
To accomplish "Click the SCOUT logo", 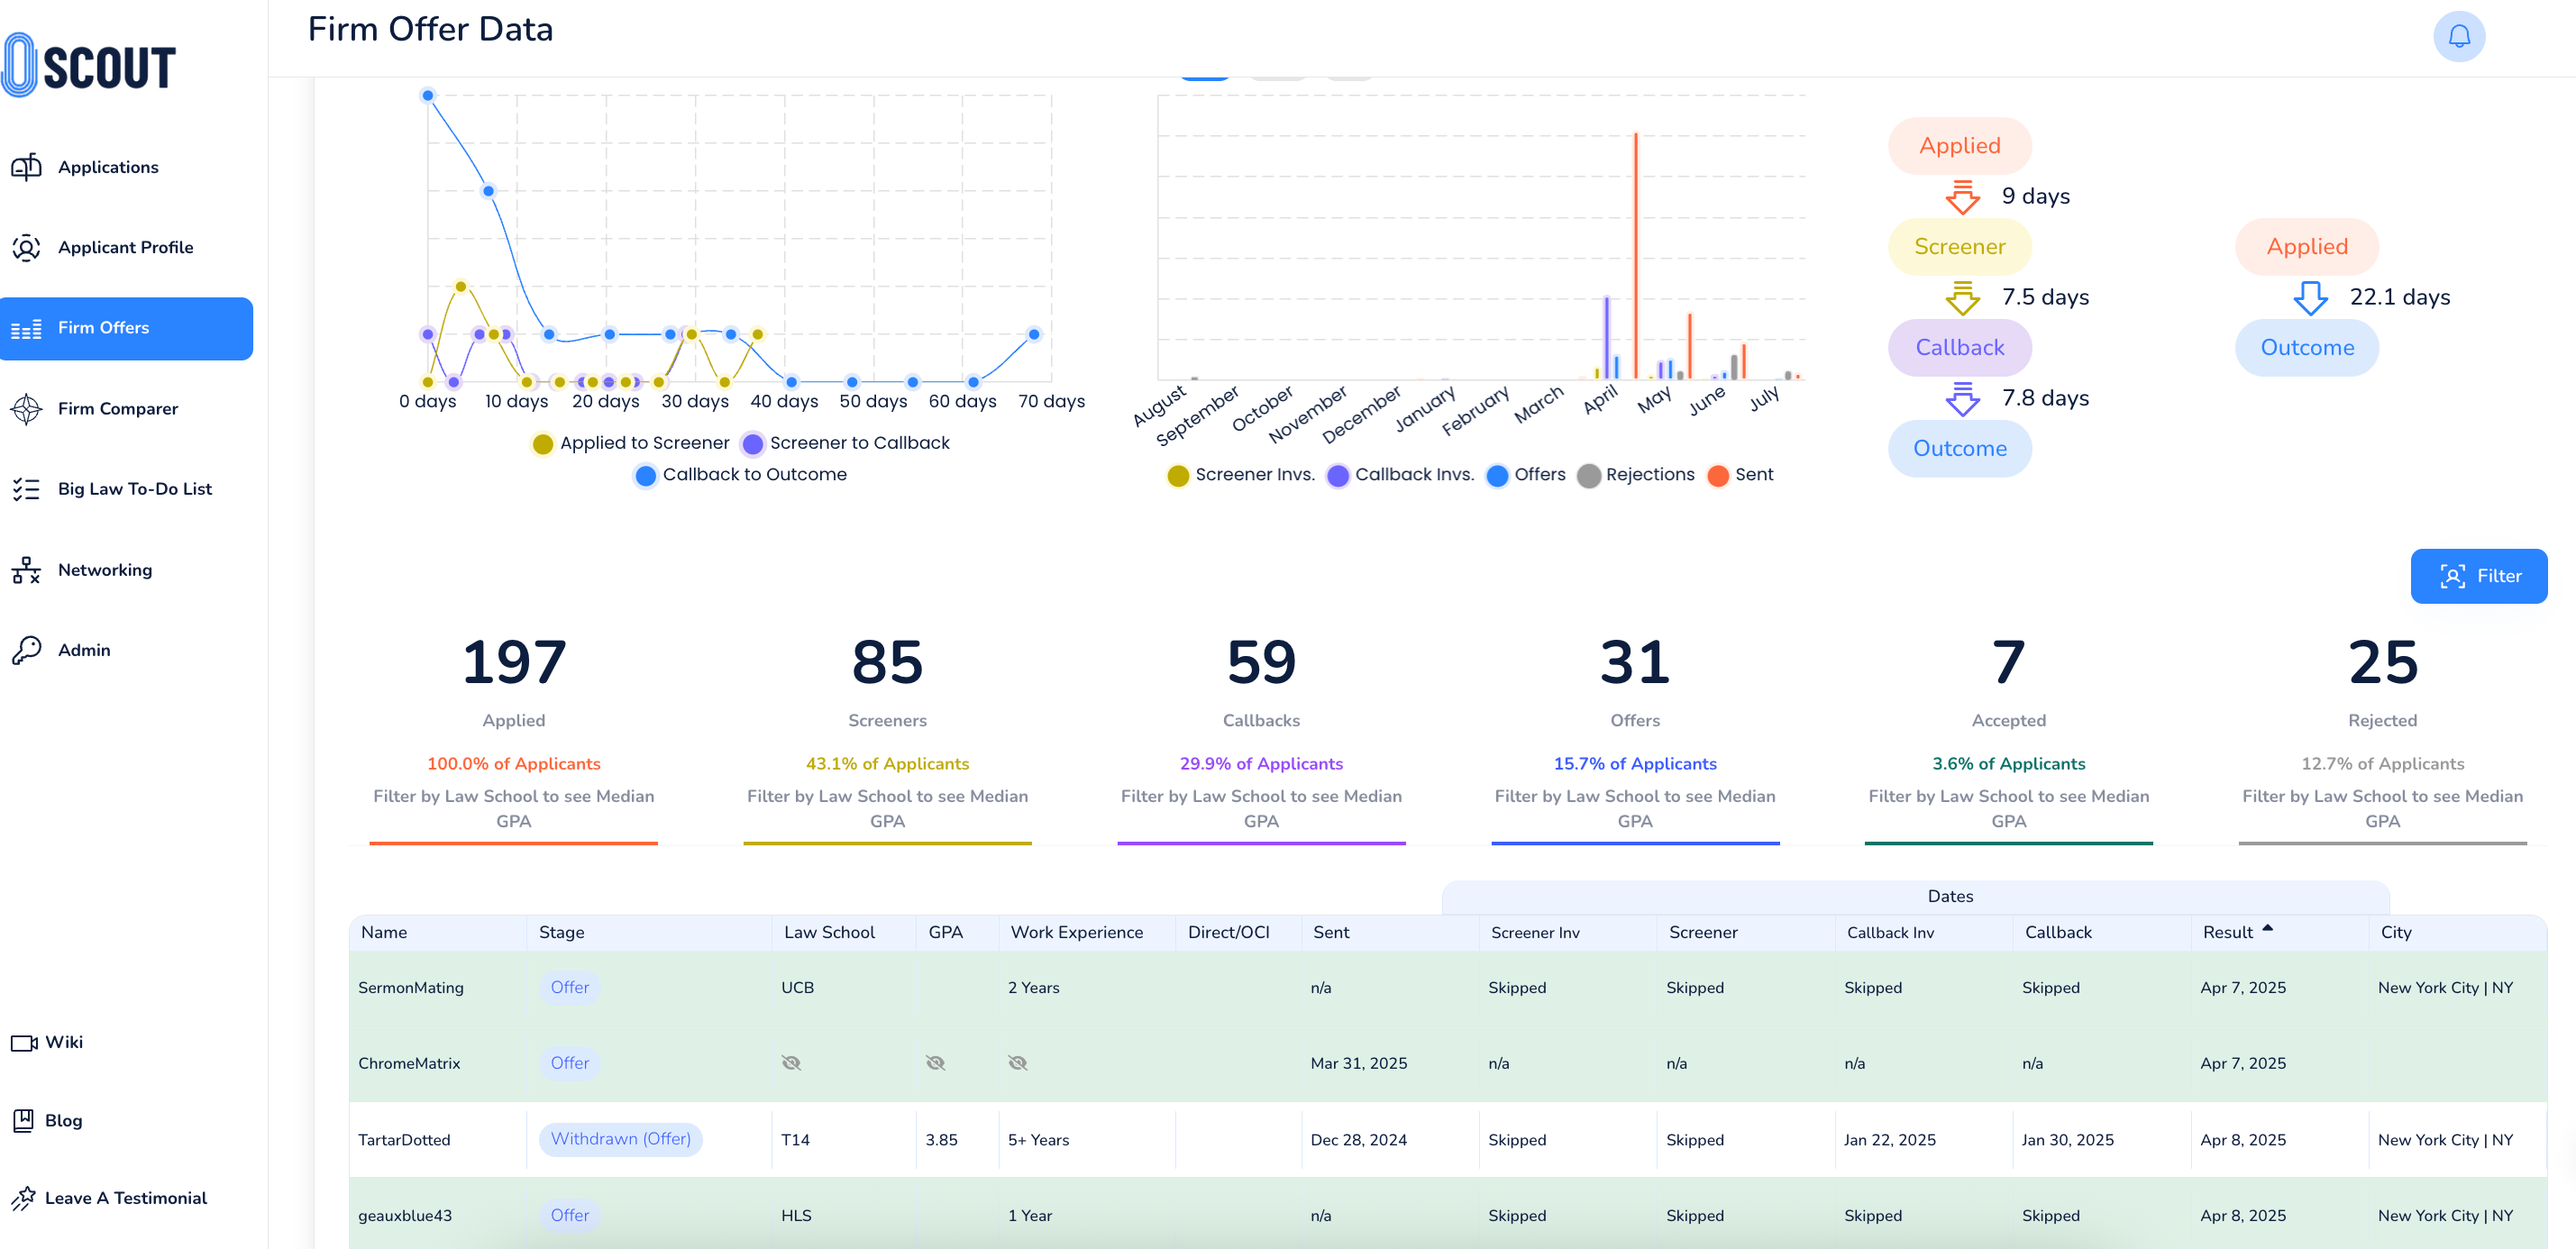I will (90, 66).
